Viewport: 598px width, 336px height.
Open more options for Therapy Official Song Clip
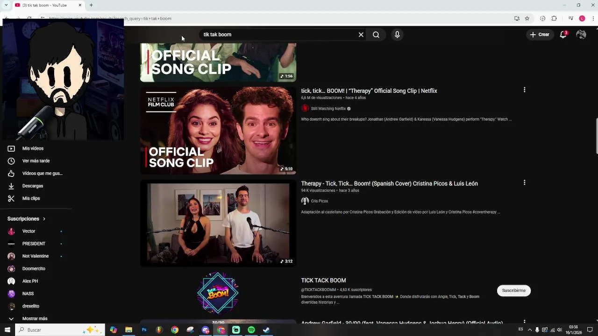[x=524, y=90]
